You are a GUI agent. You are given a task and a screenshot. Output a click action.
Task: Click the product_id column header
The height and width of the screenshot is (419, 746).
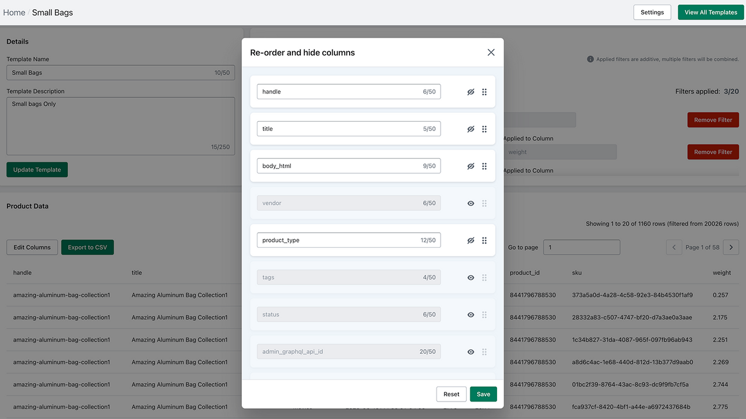tap(525, 272)
